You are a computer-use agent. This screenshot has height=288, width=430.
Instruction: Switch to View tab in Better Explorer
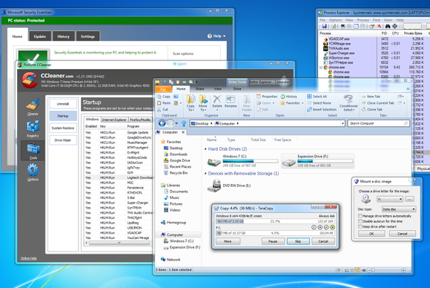tap(218, 89)
